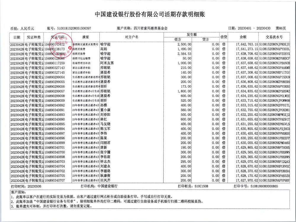Select debit amount 1,490.00
Screen dimensions: 296x222
point(184,49)
